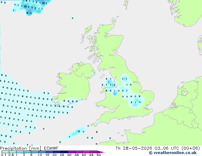This screenshot has width=202, height=156.
Task: Click the 1–2 mm legend color swatch
Action: click(x=20, y=152)
